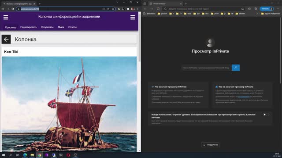This screenshot has height=158, width=282.
Task: Open Opera from the taskbar
Action: point(68,155)
